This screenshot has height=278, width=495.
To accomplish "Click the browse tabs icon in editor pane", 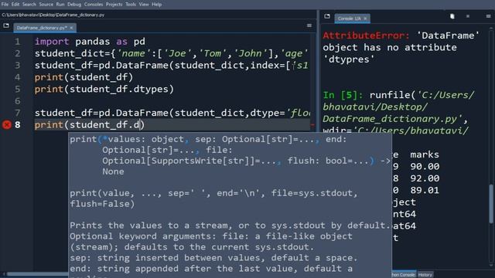I will [6, 25].
